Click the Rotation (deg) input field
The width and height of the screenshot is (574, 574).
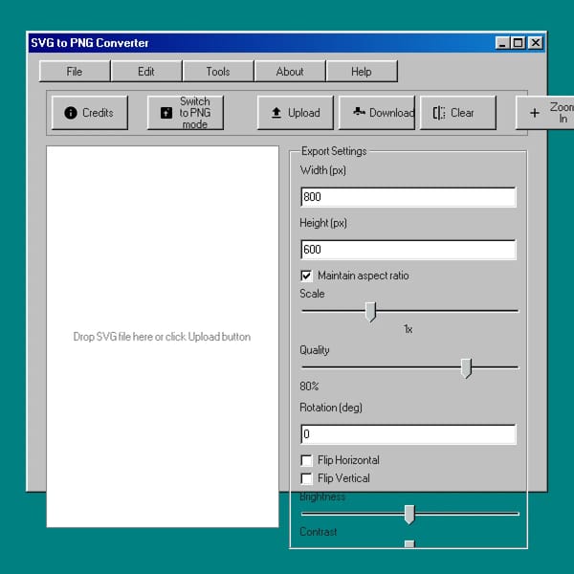(408, 434)
